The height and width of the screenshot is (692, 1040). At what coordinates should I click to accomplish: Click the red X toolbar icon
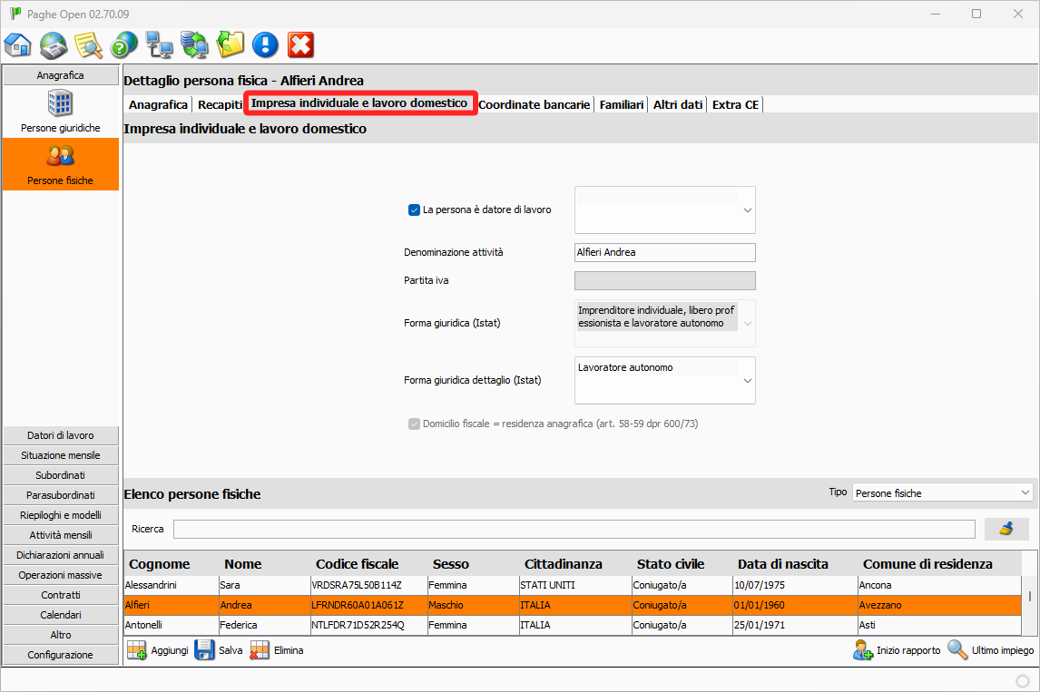pos(300,44)
